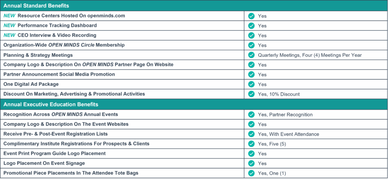This screenshot has width=388, height=179.
Task: Click Logo Placement On Event Signage label
Action: 44,163
